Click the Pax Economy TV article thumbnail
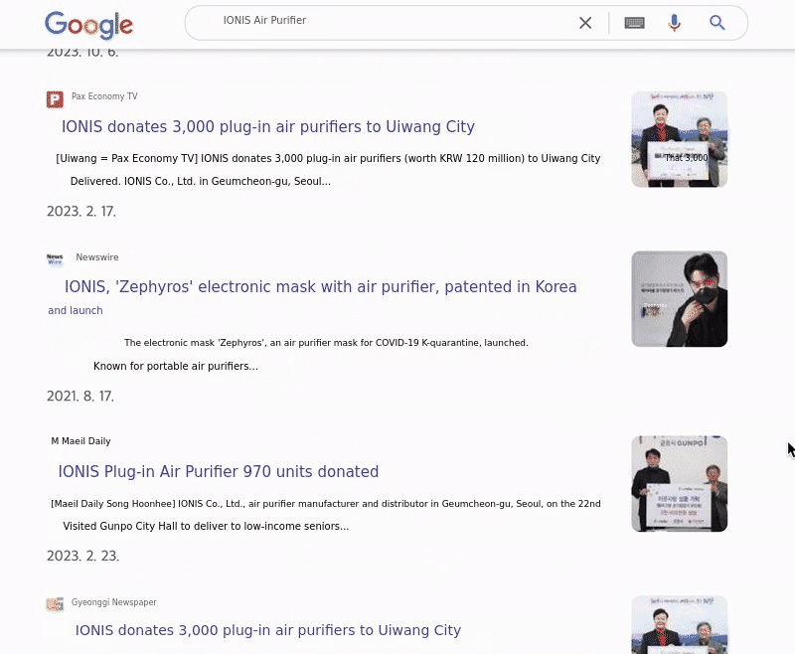The width and height of the screenshot is (795, 654). [679, 139]
